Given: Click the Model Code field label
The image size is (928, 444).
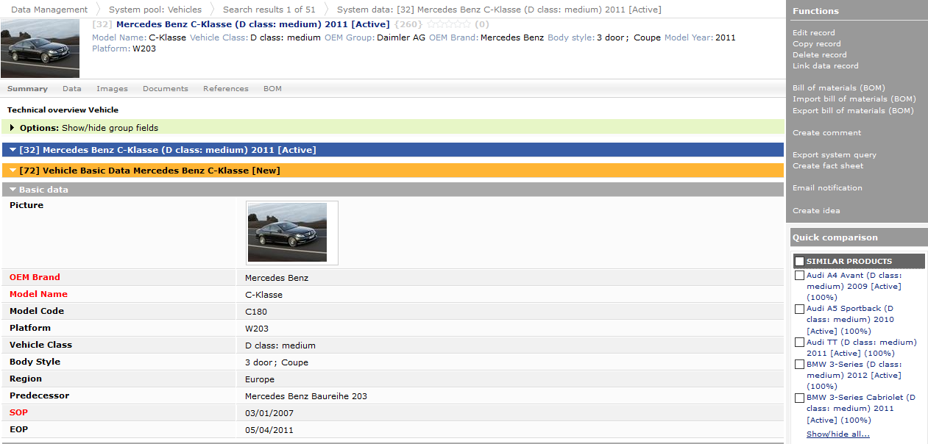Looking at the screenshot, I should click(37, 312).
